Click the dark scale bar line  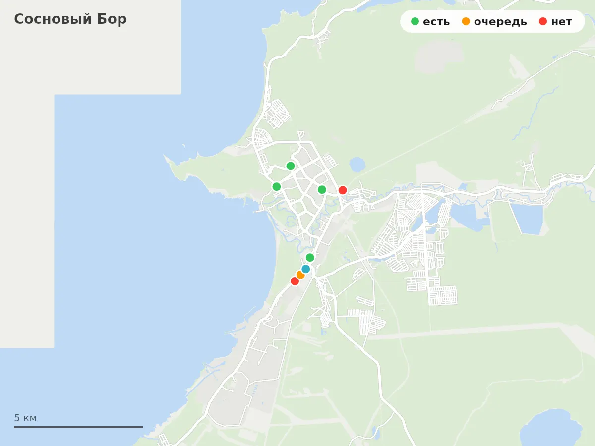tap(78, 427)
